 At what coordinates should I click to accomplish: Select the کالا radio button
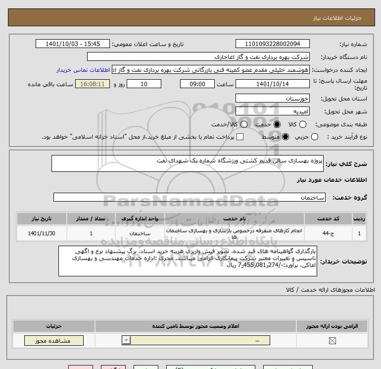tap(303, 124)
